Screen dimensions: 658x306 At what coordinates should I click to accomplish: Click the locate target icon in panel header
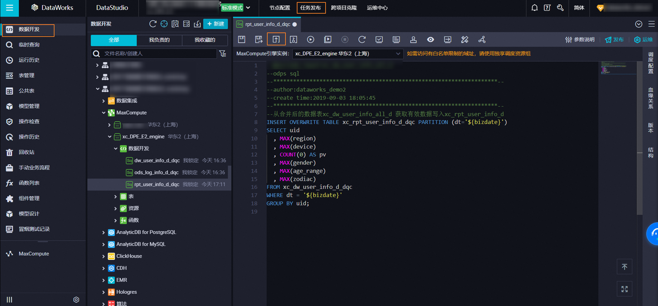pyautogui.click(x=164, y=24)
